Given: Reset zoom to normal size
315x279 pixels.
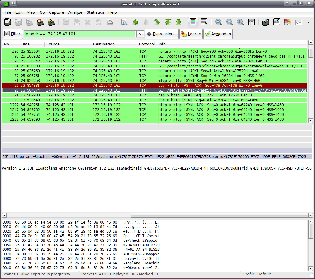Looking at the screenshot, I should click(240, 22).
